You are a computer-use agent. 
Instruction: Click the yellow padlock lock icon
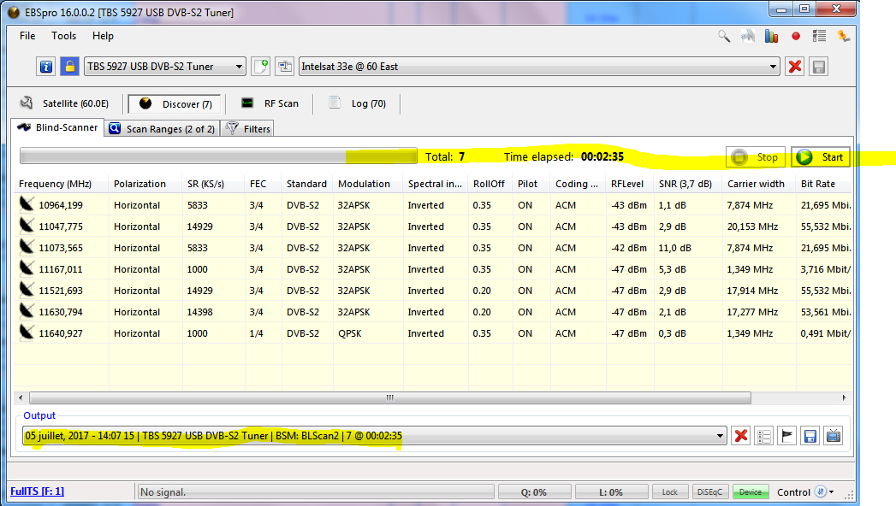[x=69, y=67]
